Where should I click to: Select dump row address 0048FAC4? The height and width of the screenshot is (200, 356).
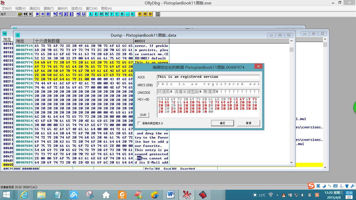[x=24, y=150]
